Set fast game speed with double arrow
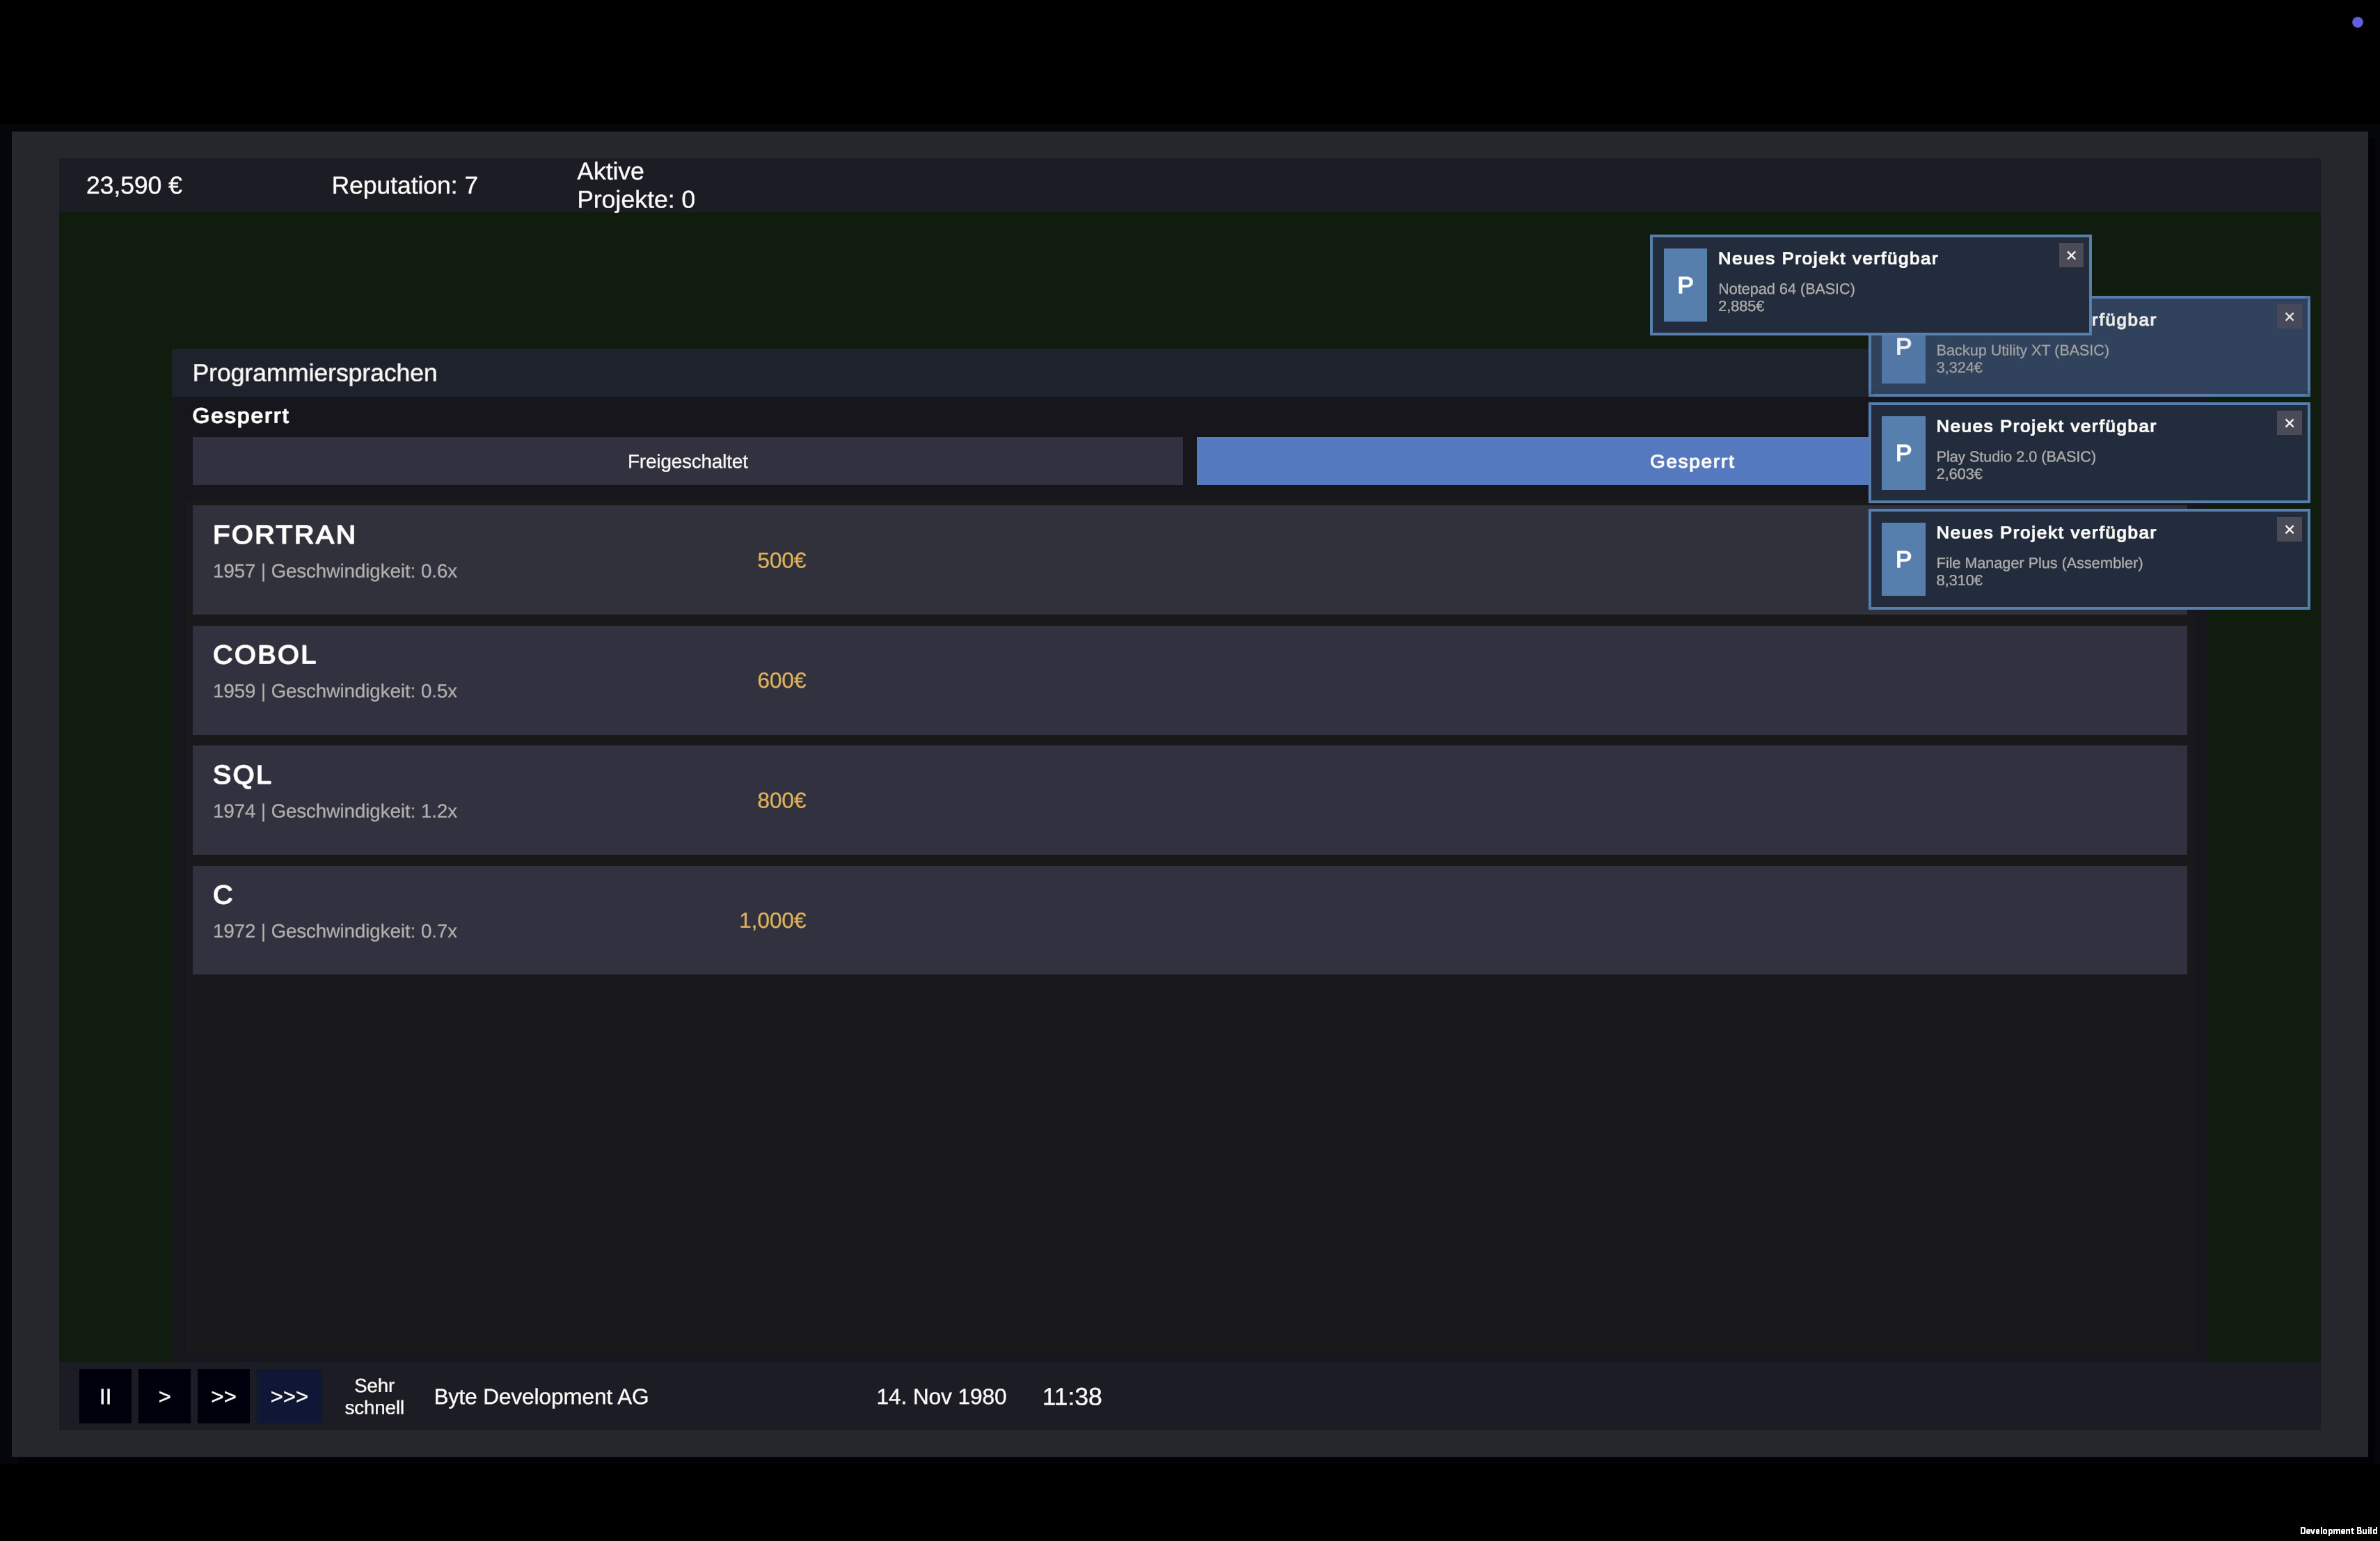Image resolution: width=2380 pixels, height=1541 pixels. point(224,1396)
